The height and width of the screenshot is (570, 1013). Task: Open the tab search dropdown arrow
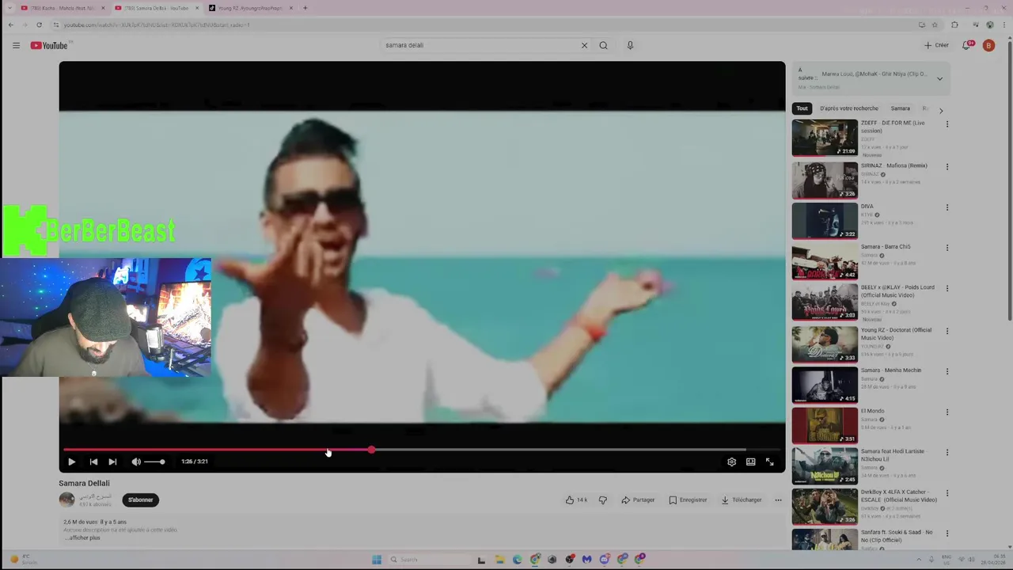(9, 8)
